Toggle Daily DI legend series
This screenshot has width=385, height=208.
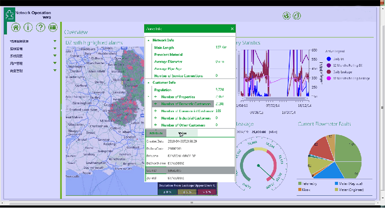(x=329, y=58)
